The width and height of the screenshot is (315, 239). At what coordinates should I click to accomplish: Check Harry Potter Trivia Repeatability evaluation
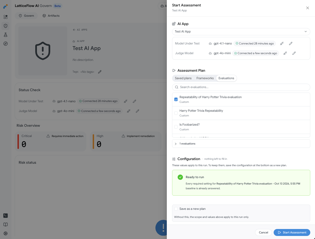176,113
